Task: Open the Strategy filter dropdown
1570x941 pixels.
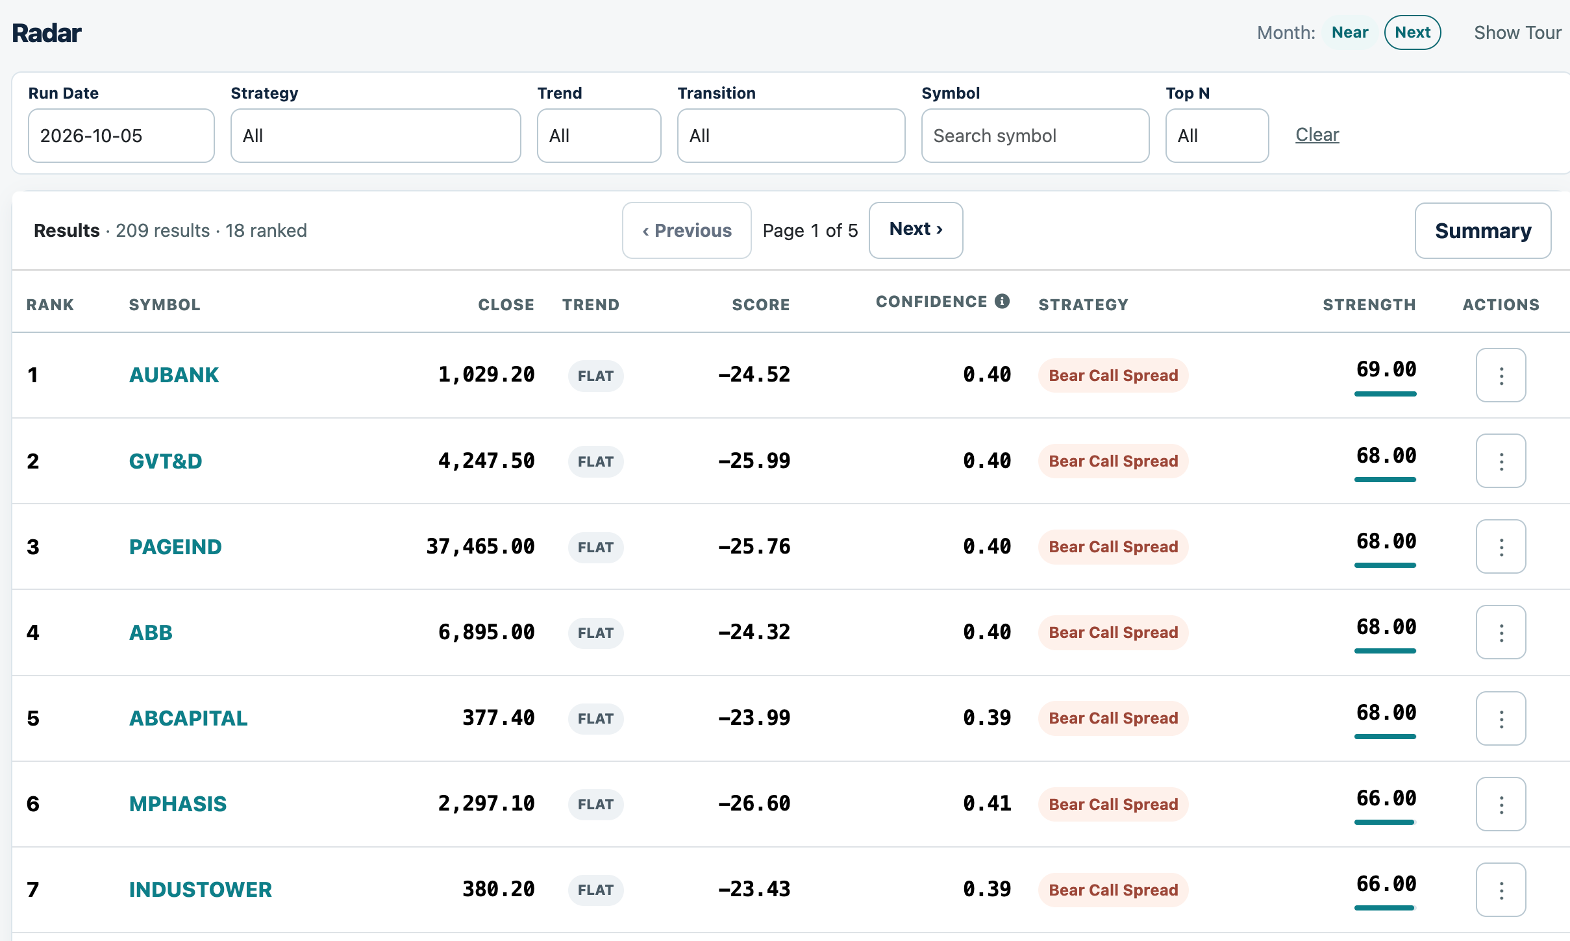Action: (375, 136)
